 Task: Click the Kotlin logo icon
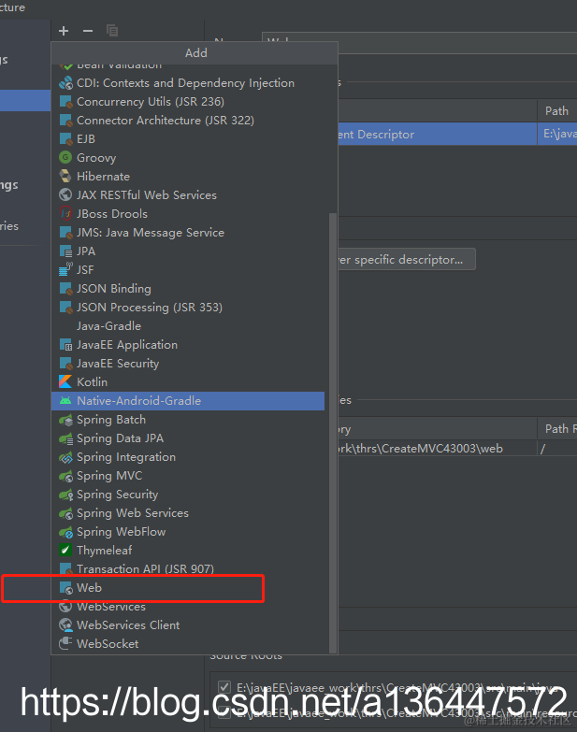(x=65, y=381)
